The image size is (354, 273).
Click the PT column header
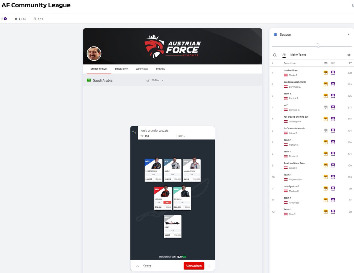350,63
